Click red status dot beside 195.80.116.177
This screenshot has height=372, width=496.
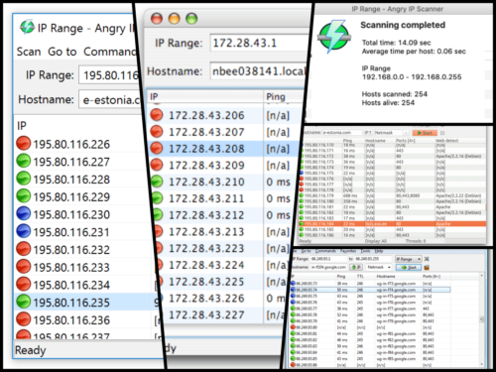click(302, 185)
